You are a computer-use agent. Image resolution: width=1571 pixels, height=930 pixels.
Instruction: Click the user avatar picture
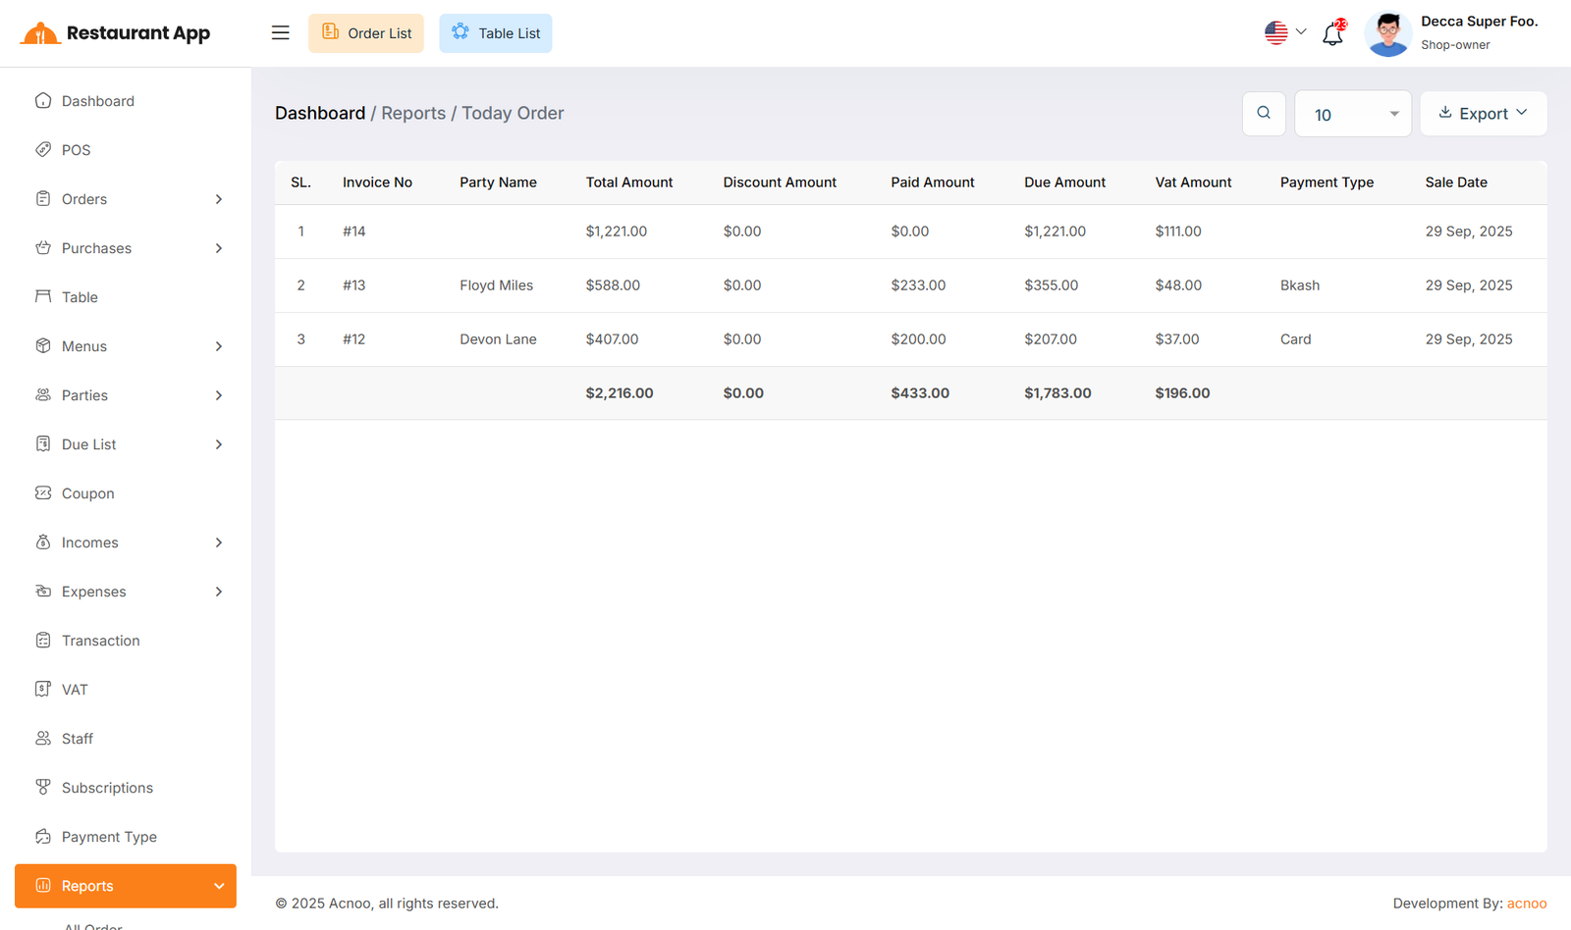point(1388,33)
